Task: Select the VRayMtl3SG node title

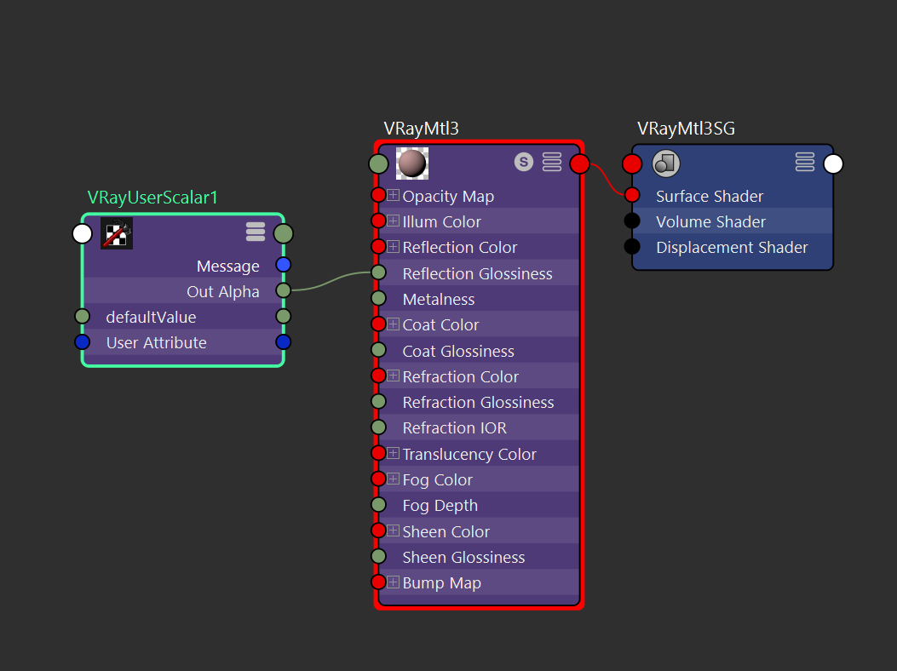Action: click(686, 128)
